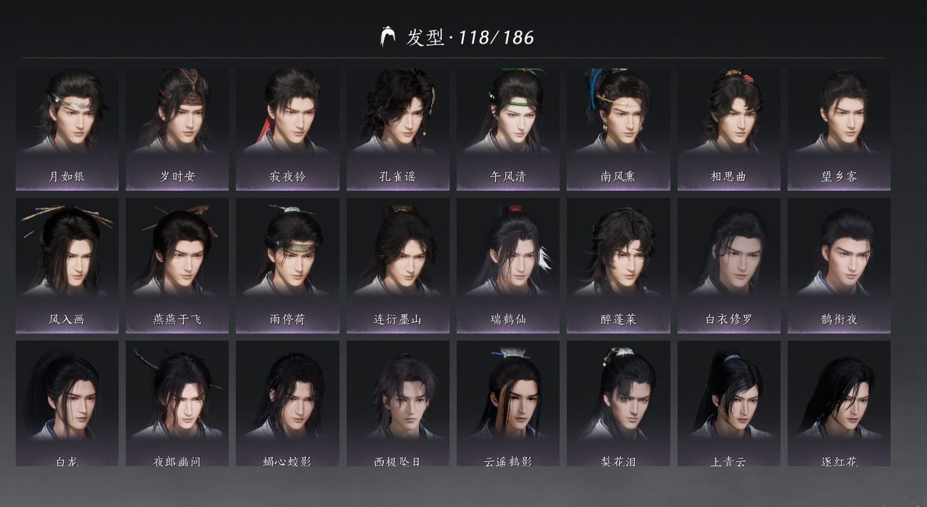Select the 鹊衔夜 hairstyle thumbnail
927x507 pixels.
pos(839,266)
